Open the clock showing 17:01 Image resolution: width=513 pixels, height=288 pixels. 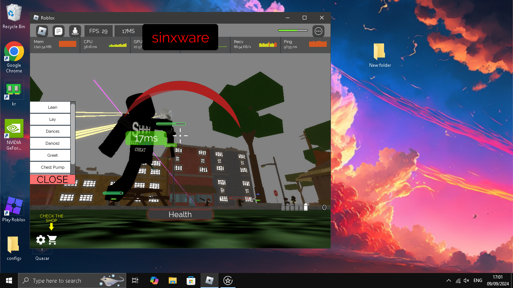click(498, 280)
